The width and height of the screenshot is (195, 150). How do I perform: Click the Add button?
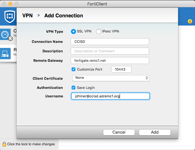pos(155,132)
